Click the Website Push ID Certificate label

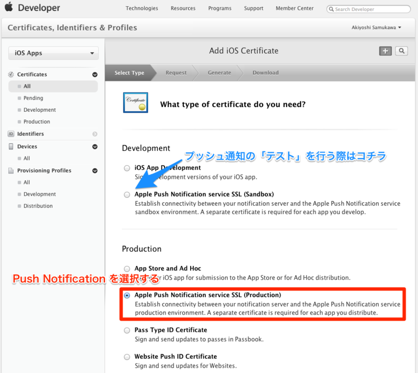coord(176,356)
